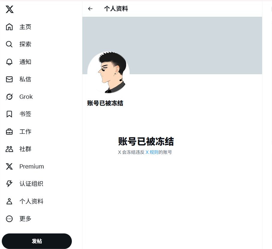Screen dimensions: 272x249
Task: Open verified organizations lightning icon
Action: coord(9,184)
